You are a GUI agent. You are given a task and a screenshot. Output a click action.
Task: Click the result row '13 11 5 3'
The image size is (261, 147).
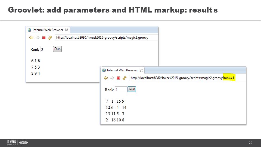pos(115,114)
